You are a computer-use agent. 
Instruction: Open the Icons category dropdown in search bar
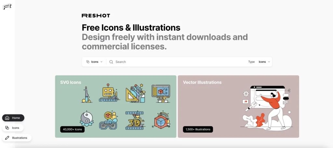pos(94,62)
